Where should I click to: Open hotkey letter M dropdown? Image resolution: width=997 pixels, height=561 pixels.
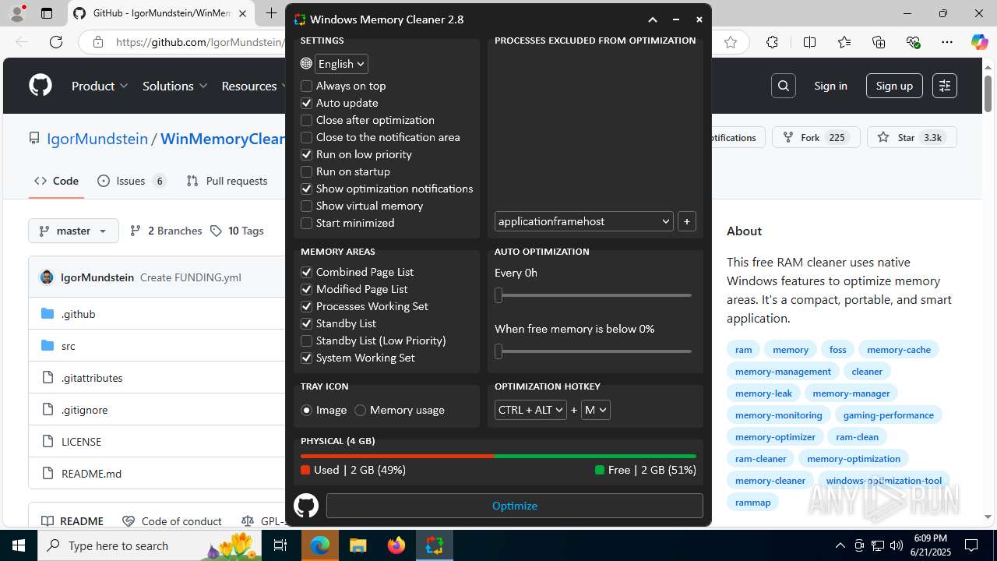[596, 410]
